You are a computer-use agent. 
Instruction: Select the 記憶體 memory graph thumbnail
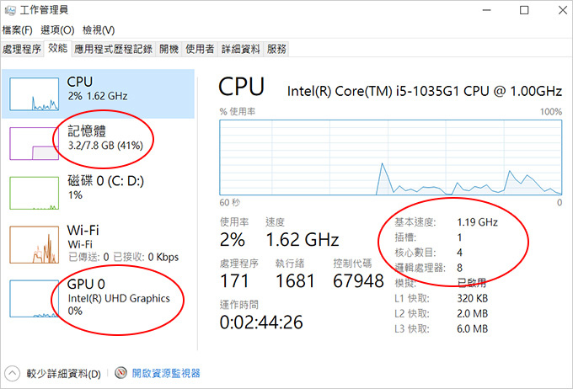point(34,143)
